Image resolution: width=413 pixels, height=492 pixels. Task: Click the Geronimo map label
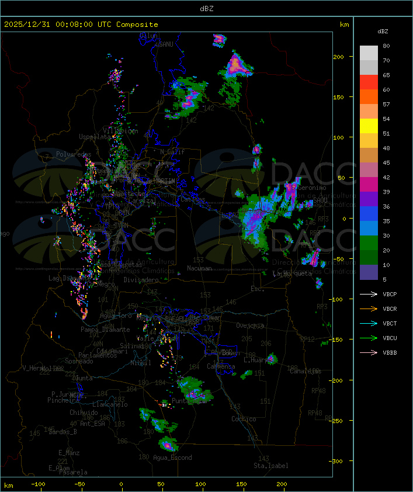point(312,188)
